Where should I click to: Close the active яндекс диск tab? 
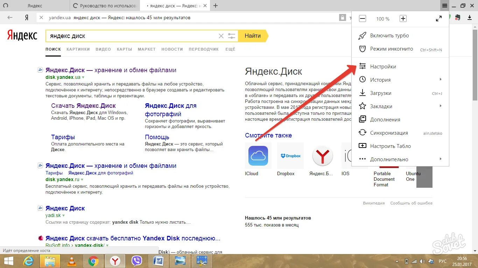(205, 6)
